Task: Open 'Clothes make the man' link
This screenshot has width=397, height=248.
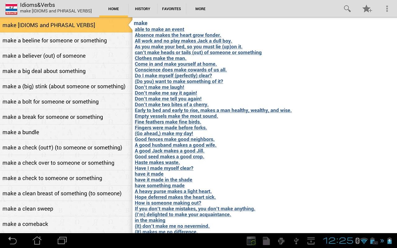Action: tap(161, 58)
